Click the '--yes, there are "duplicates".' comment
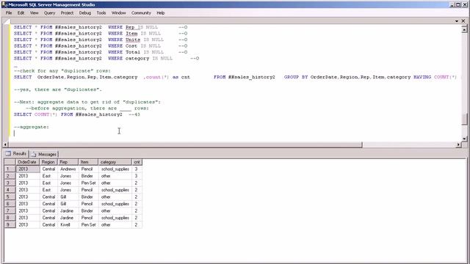The width and height of the screenshot is (470, 264). point(58,89)
